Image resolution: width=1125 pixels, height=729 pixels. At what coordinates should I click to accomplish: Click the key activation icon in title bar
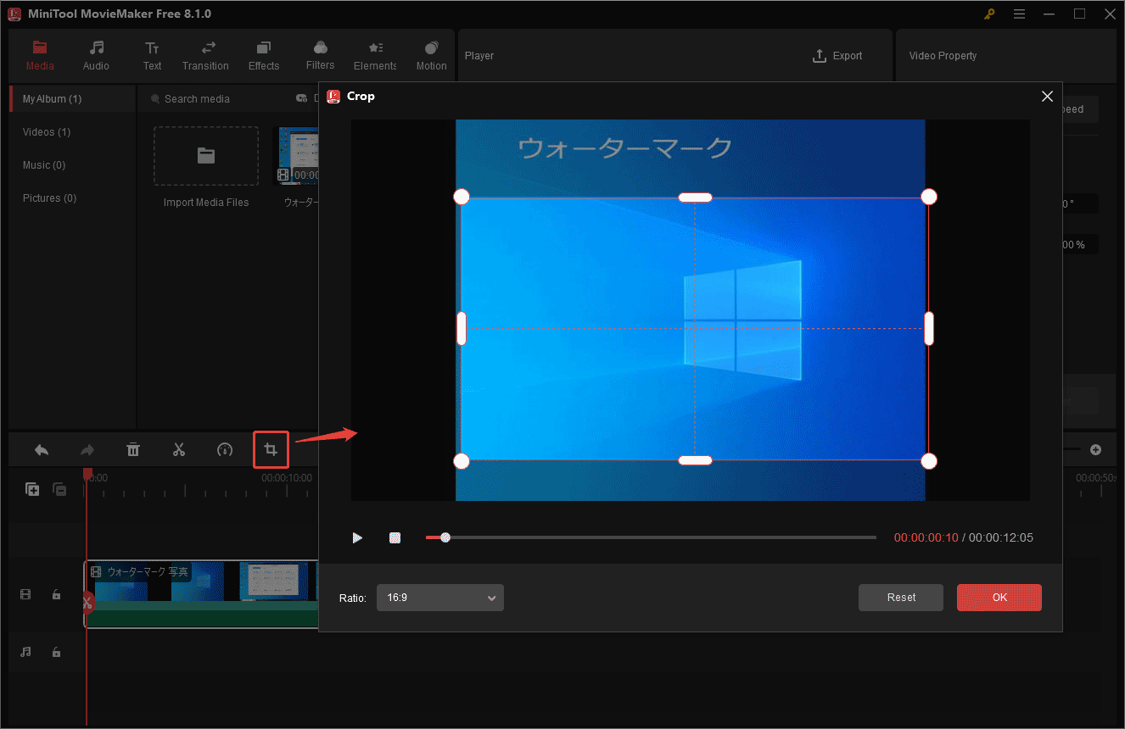989,14
